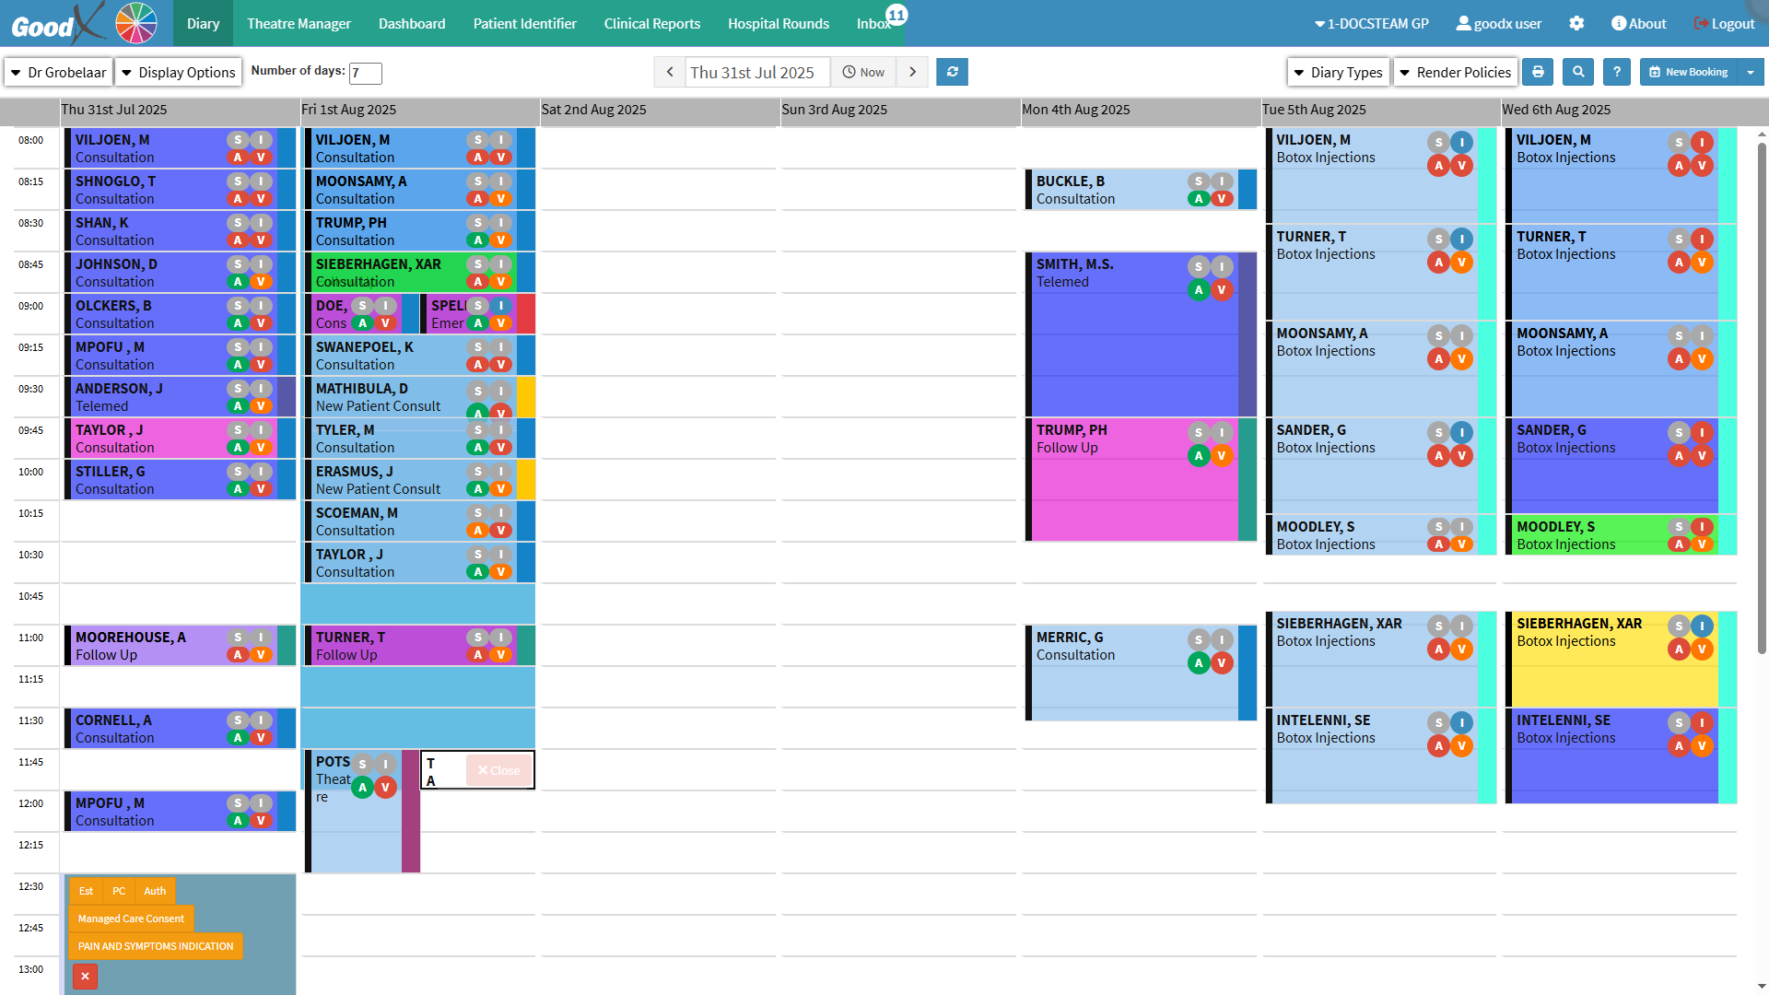The height and width of the screenshot is (995, 1769).
Task: Open the Dr Grobelaar dropdown
Action: 59,72
